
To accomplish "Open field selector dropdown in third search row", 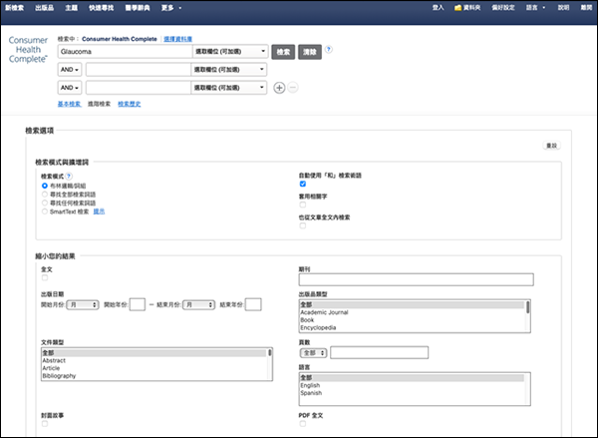I will click(x=228, y=88).
